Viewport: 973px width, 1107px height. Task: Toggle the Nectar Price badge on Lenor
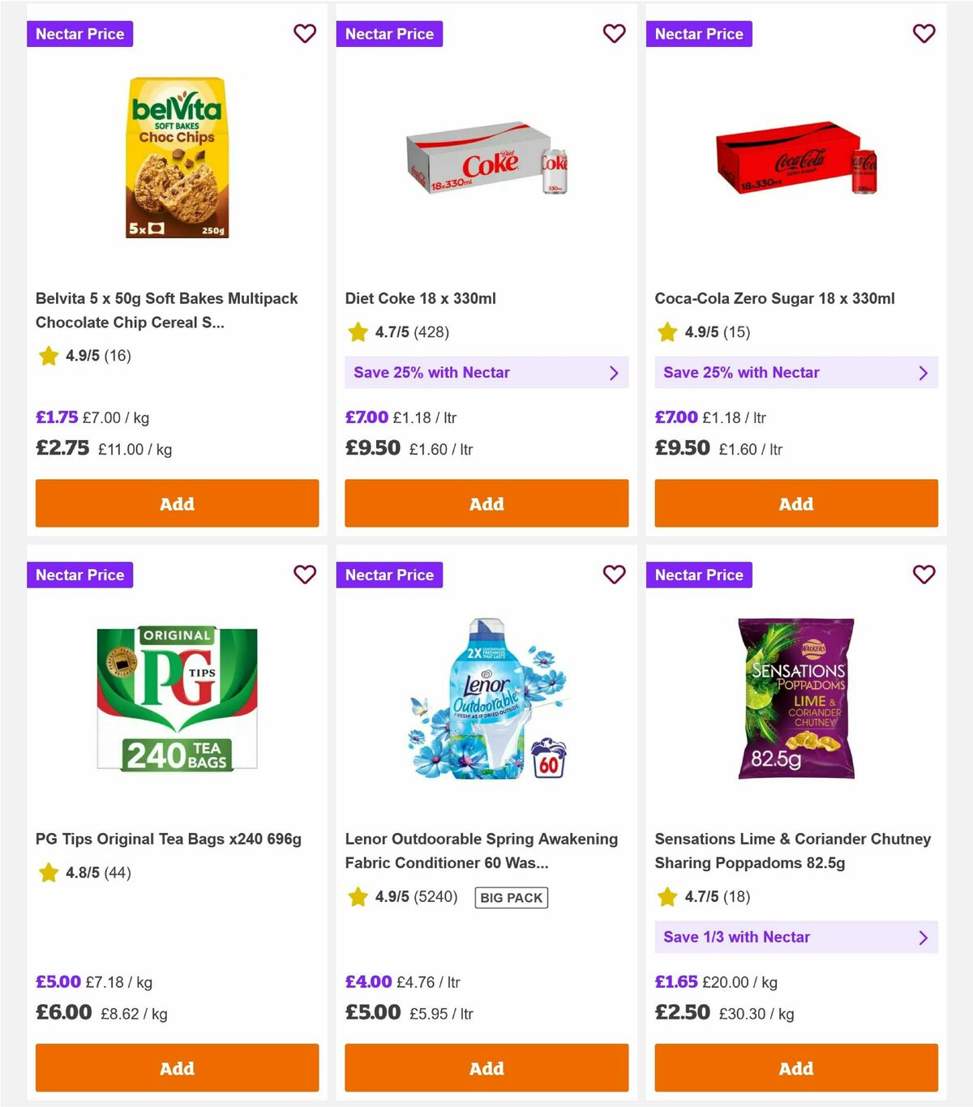pos(389,575)
